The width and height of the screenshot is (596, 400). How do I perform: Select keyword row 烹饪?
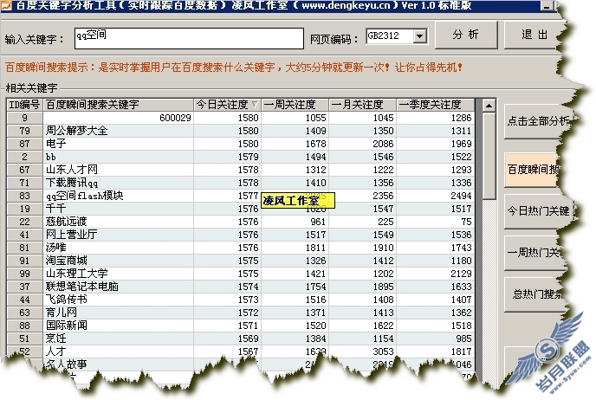(240, 339)
